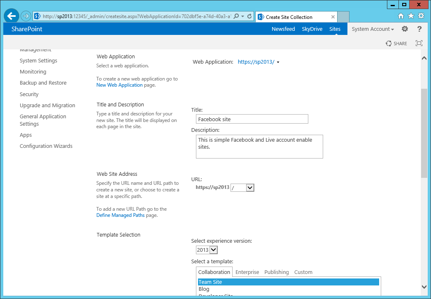Follow the New Web Application link
Image resolution: width=431 pixels, height=299 pixels.
click(x=119, y=85)
